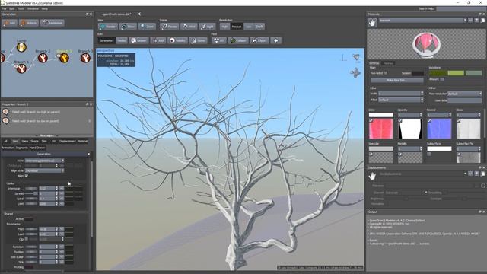Screen dimensions: 487x274
Task: Switch to the Spine properties tab
Action: click(24, 142)
